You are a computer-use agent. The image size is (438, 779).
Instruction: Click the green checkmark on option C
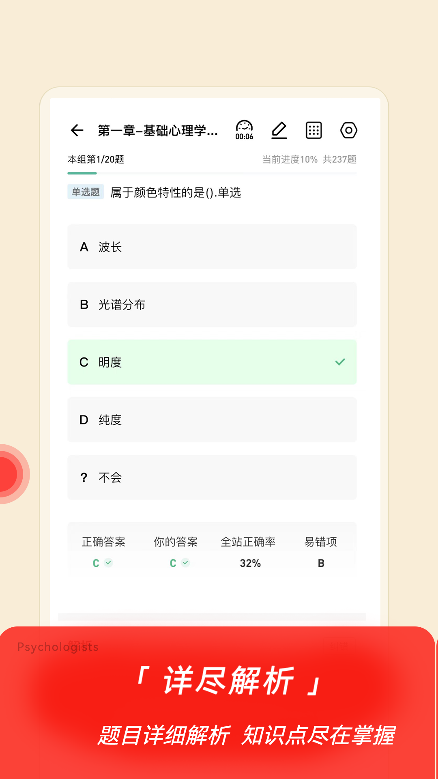pyautogui.click(x=340, y=362)
